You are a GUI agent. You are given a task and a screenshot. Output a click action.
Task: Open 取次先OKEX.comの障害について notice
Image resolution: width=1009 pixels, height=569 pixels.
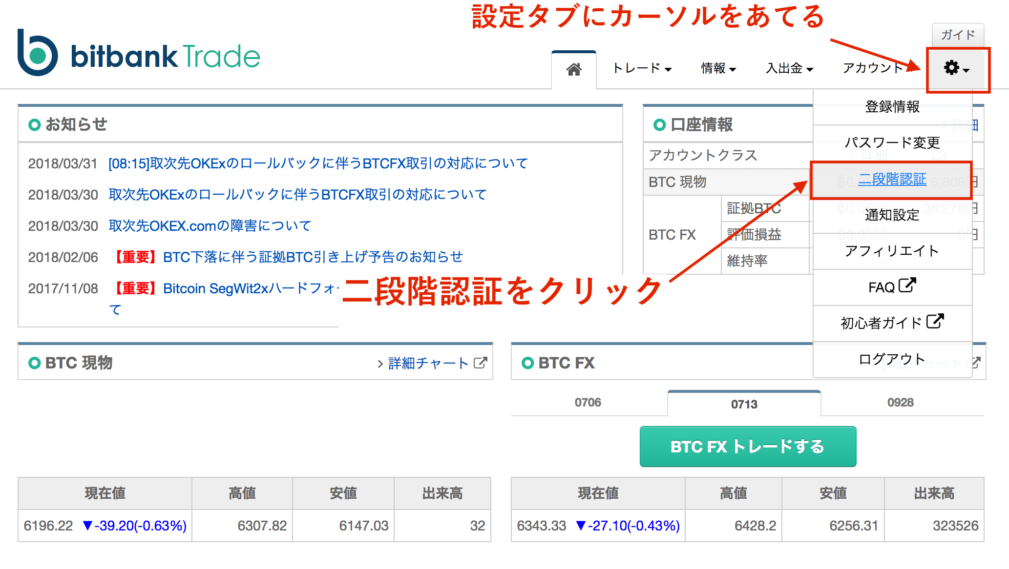(210, 226)
